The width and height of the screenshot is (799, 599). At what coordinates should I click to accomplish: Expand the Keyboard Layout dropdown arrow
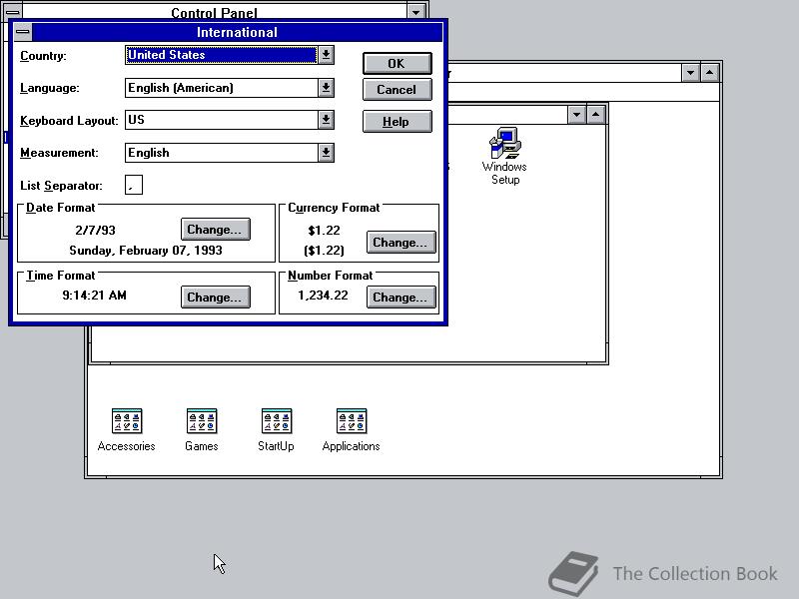(327, 120)
